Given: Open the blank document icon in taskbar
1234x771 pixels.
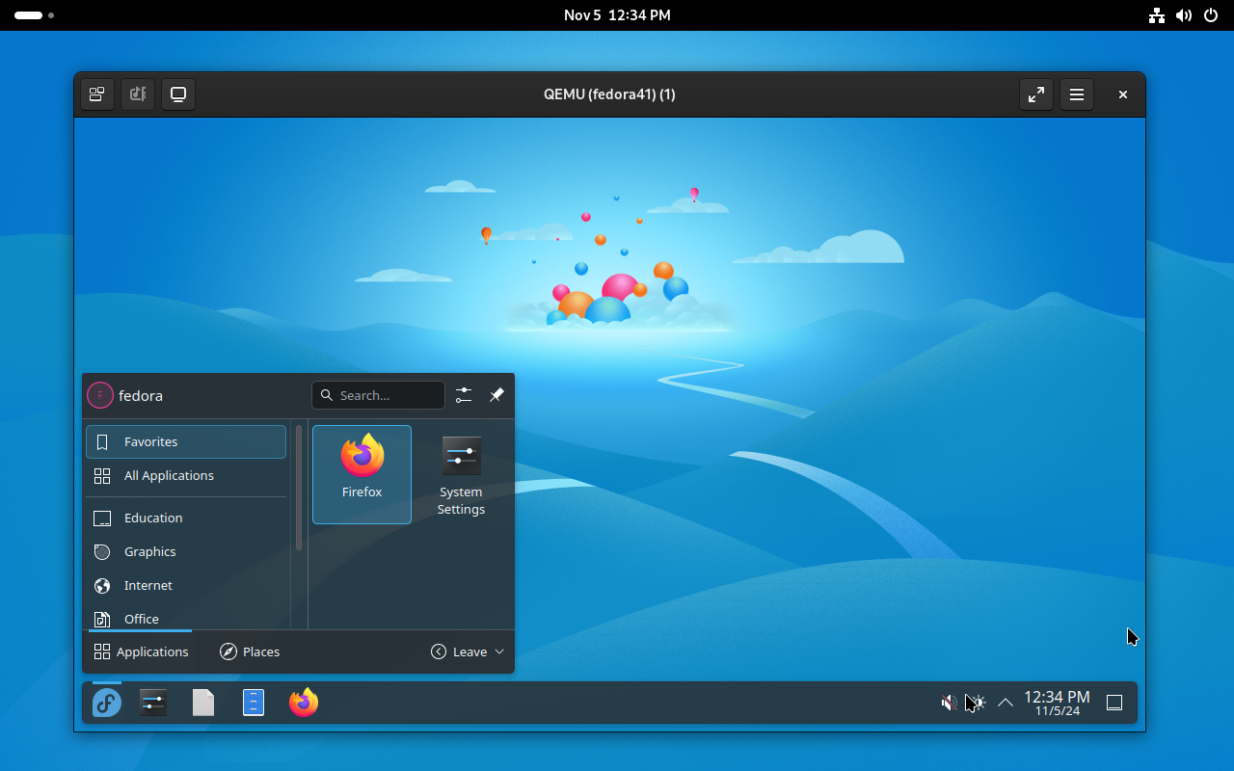Looking at the screenshot, I should click(203, 703).
